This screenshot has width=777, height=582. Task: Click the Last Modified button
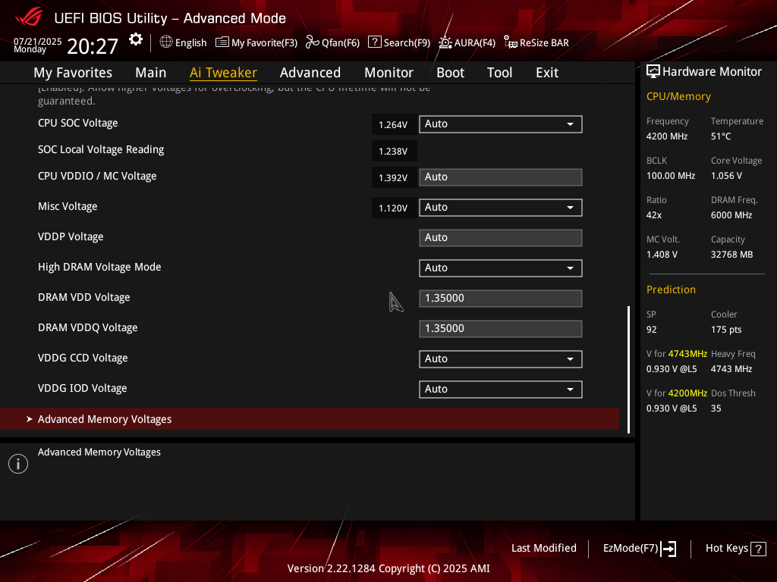coord(543,549)
